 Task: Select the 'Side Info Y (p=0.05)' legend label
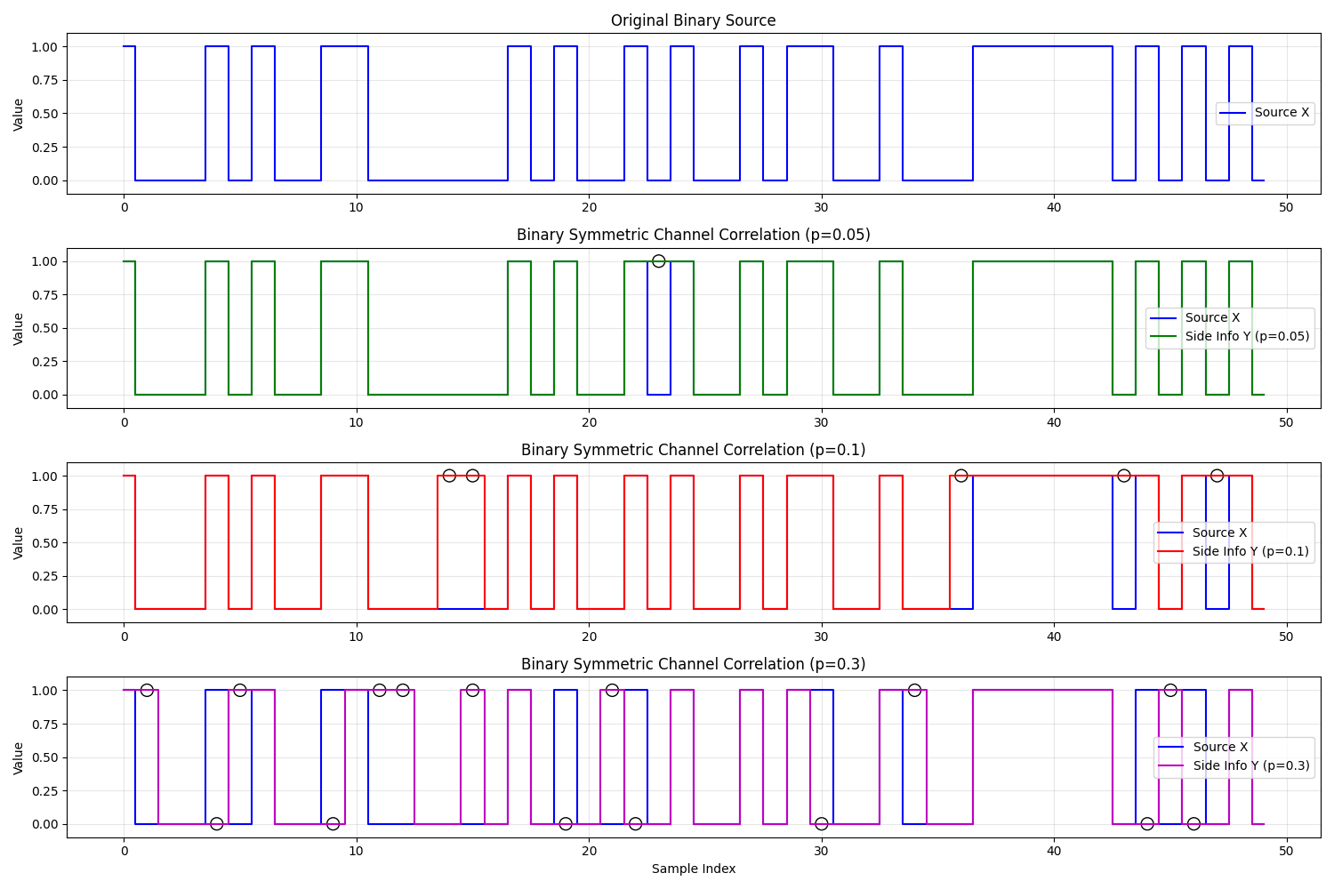[x=1247, y=337]
